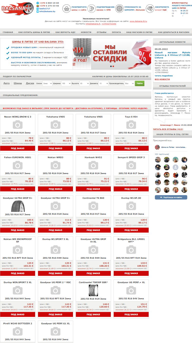Viewport: 192px width, 343px height.
Task: Open НАШ МАГАЗИН В ЛИТВЕ menu item
Action: [x=140, y=32]
